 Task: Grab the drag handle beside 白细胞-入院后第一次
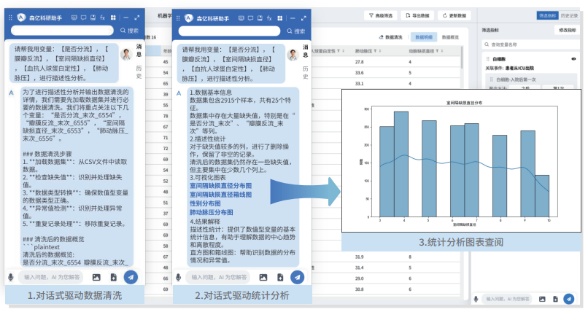tap(491, 79)
